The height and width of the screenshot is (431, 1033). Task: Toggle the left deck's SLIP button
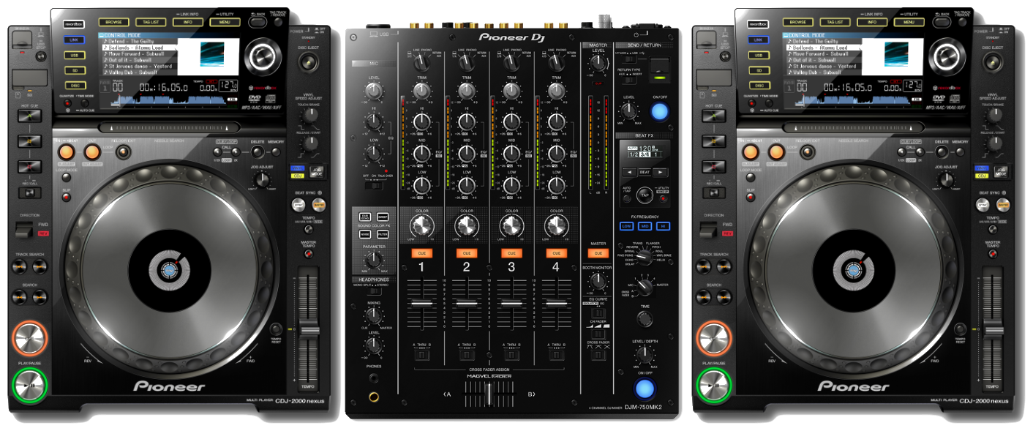tap(66, 198)
